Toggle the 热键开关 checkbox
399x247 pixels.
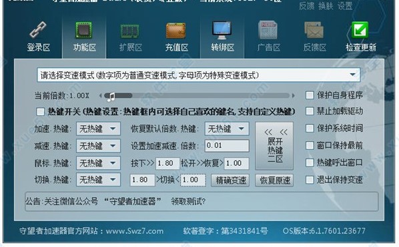(x=41, y=112)
